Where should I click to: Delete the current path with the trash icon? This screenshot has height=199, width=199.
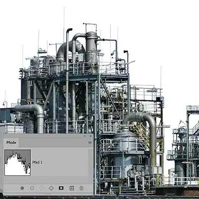(81, 188)
